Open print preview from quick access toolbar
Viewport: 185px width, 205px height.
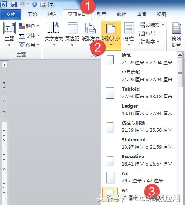43,5
